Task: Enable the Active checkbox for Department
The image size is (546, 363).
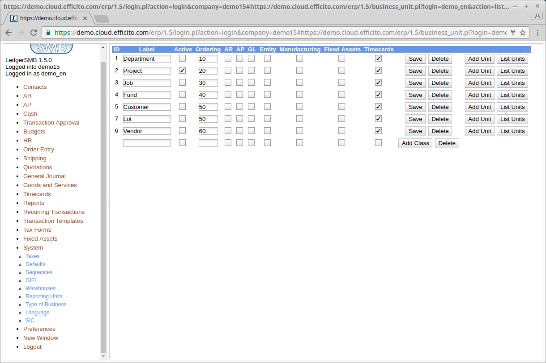Action: point(182,58)
